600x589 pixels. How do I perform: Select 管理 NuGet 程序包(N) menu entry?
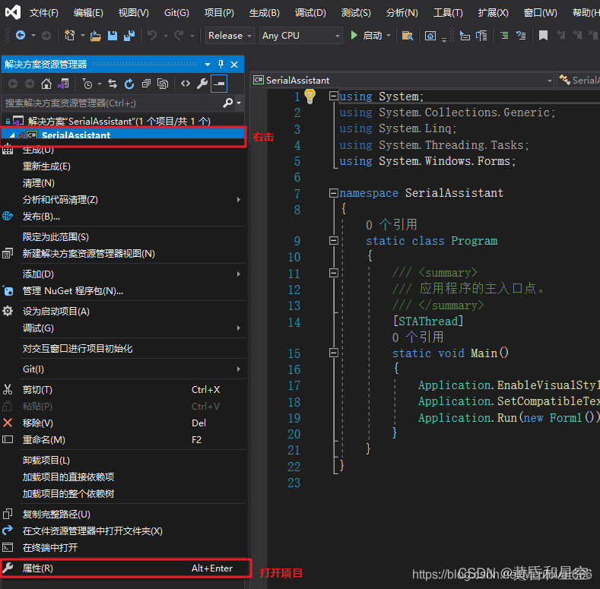tap(72, 290)
